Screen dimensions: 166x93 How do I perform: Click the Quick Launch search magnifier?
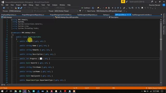(x=152, y=2)
